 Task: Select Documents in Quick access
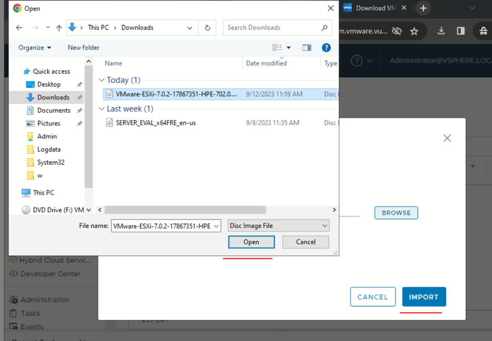[x=53, y=110]
